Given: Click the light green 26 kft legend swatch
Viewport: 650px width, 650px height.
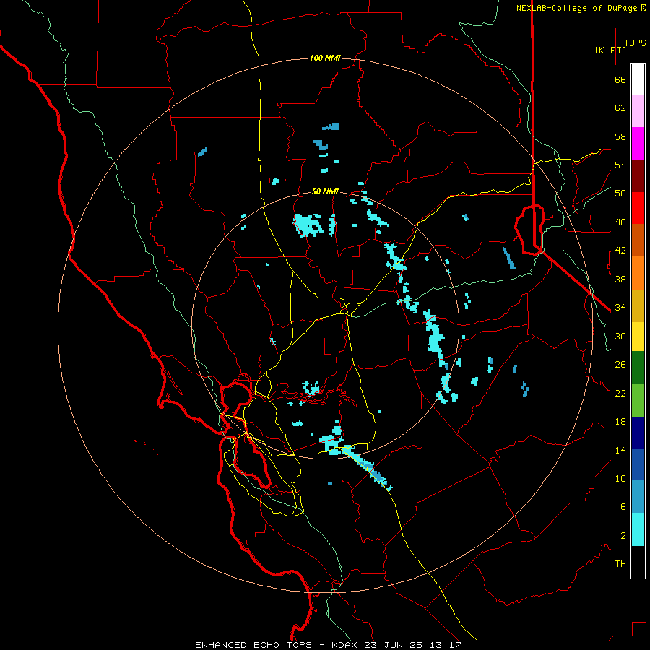Looking at the screenshot, I should pos(638,400).
